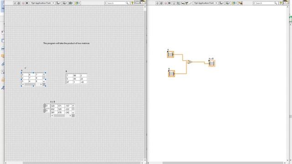Click A x B horizontal scrollbar thumb
The width and height of the screenshot is (292, 164).
[x=59, y=116]
